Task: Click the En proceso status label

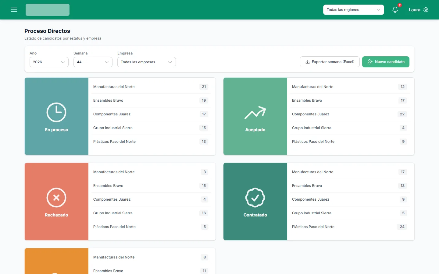Action: click(x=56, y=130)
